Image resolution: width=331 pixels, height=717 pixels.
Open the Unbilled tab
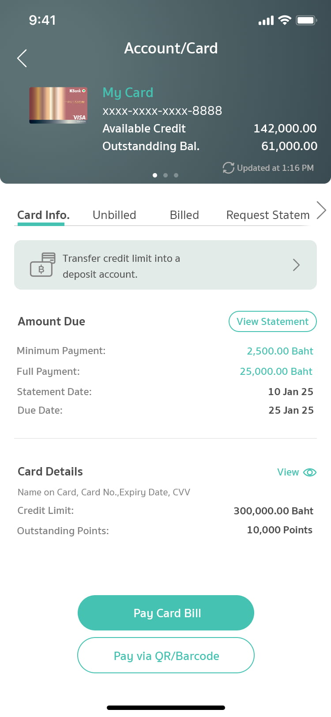(114, 215)
